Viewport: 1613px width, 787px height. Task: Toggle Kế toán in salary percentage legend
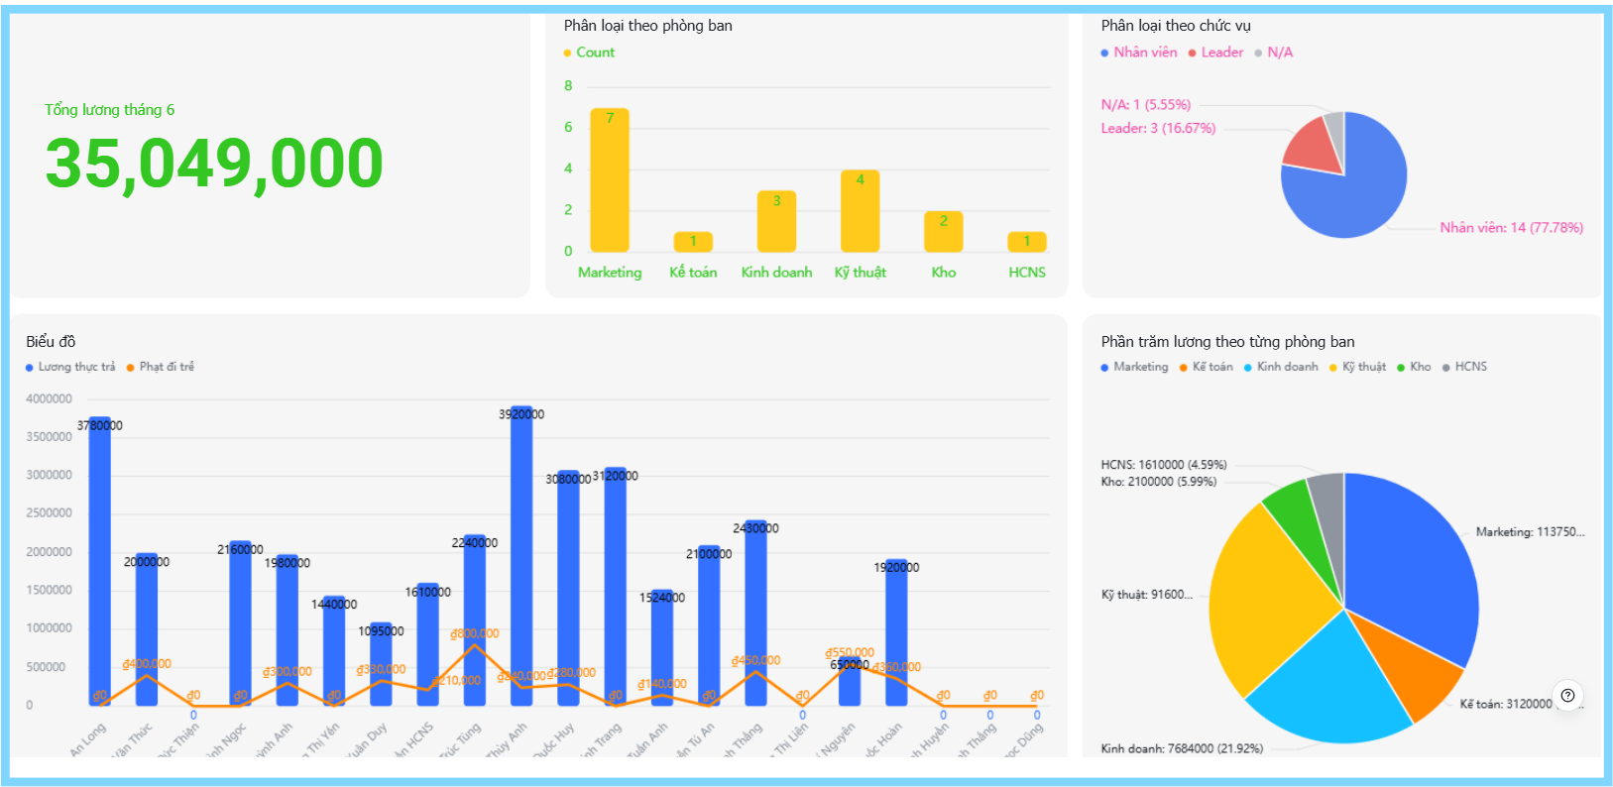(1206, 367)
